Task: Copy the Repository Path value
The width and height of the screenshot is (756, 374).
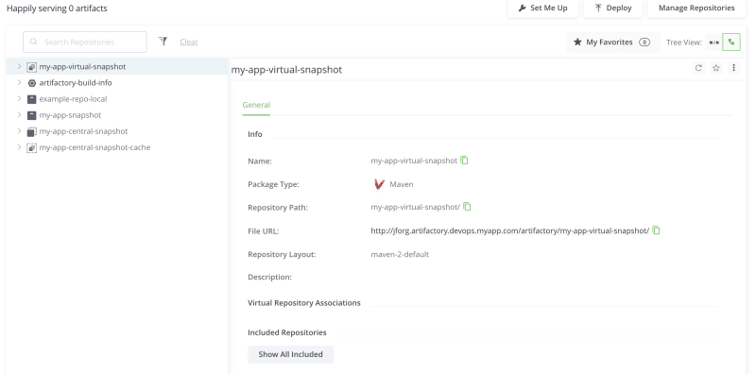Action: point(467,207)
